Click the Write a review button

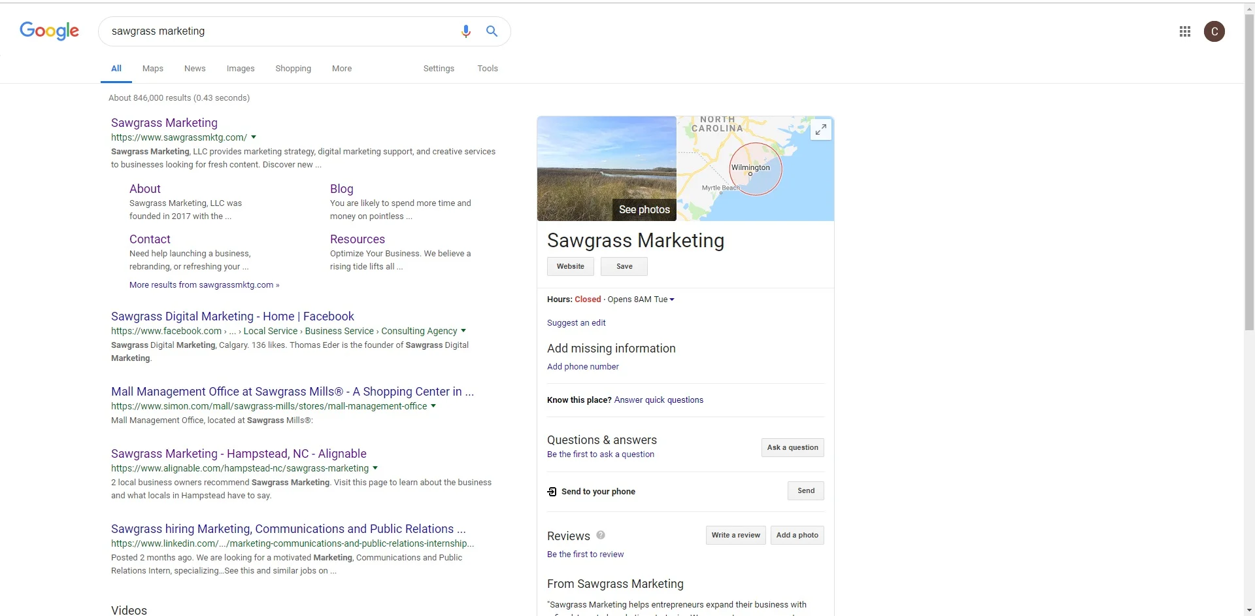[736, 536]
